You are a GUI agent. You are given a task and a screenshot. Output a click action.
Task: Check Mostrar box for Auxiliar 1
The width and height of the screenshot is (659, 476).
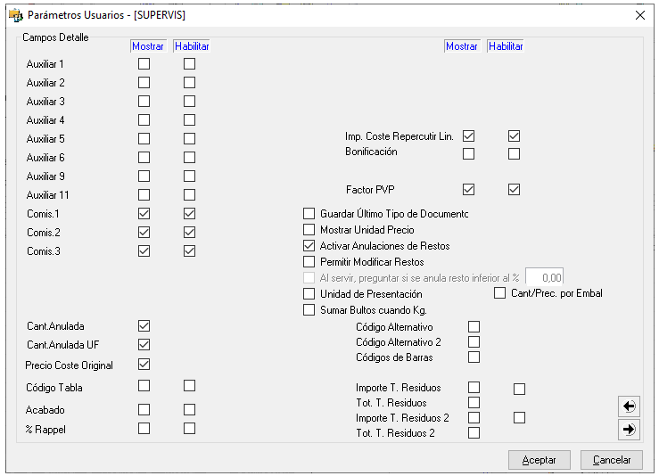coord(144,64)
